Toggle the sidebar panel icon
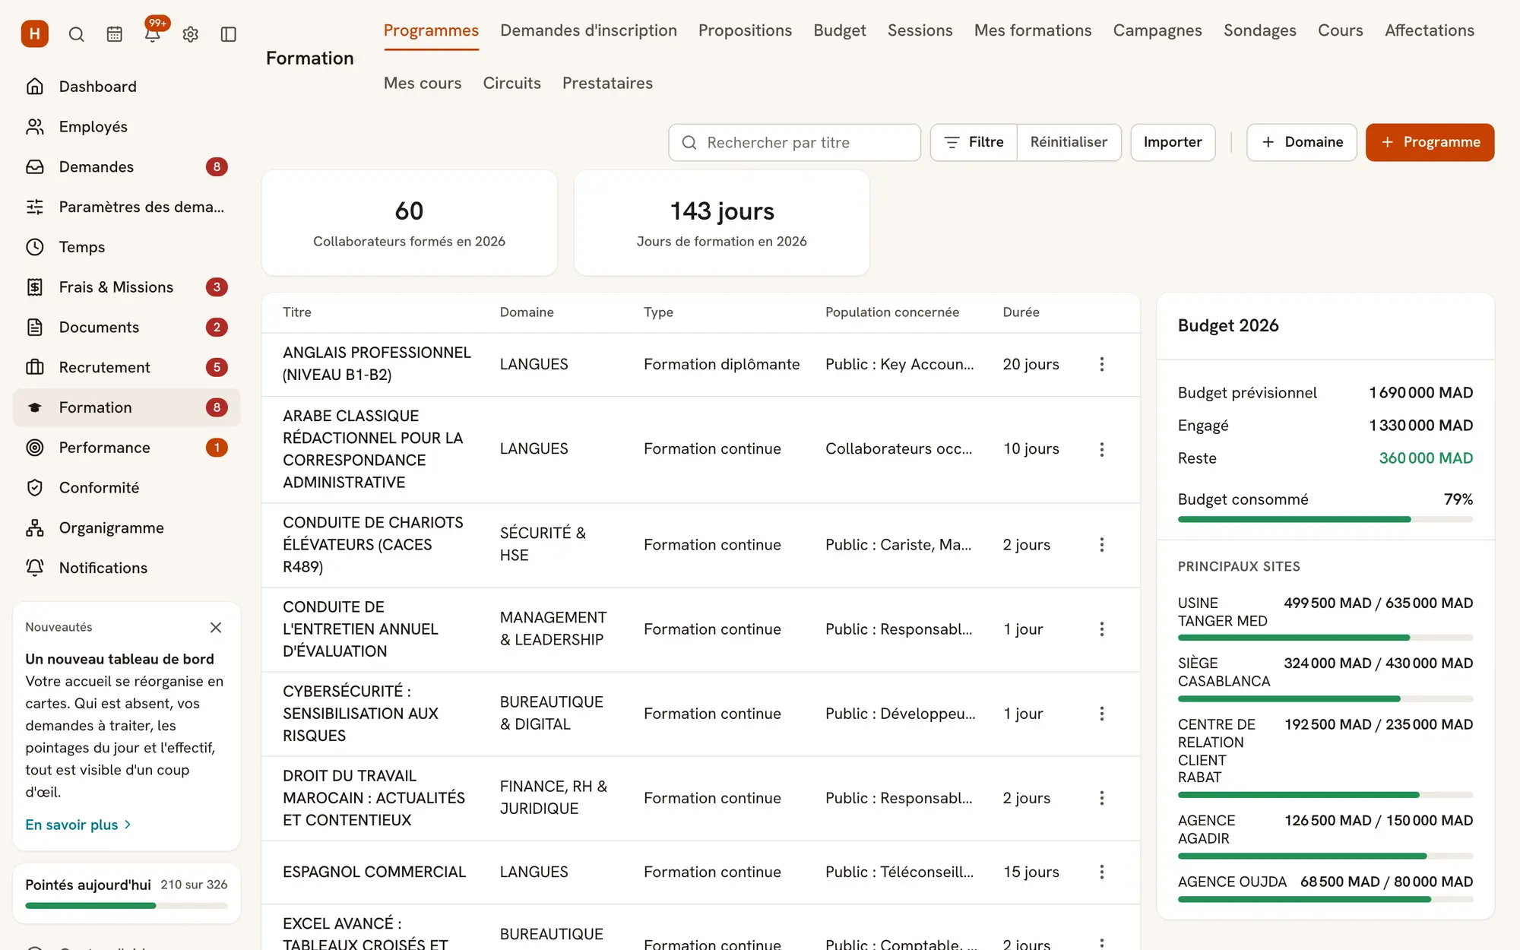 click(x=229, y=34)
